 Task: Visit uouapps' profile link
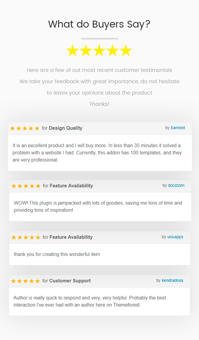[175, 237]
